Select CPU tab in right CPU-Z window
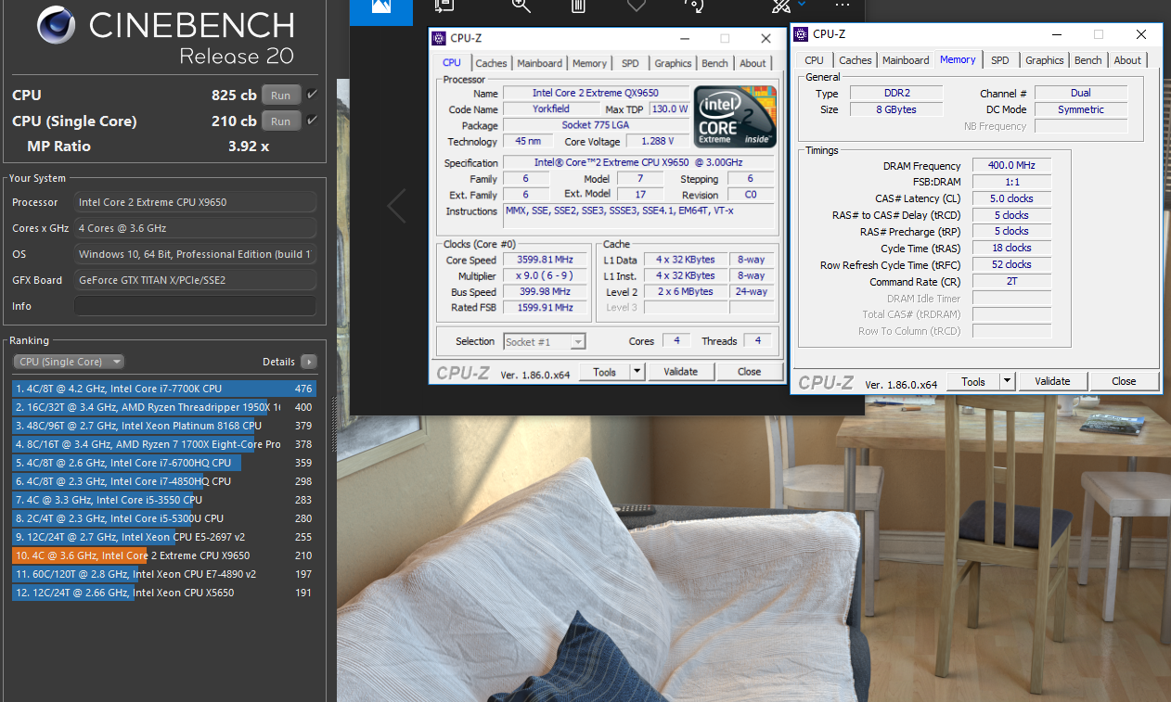This screenshot has width=1171, height=702. (814, 60)
